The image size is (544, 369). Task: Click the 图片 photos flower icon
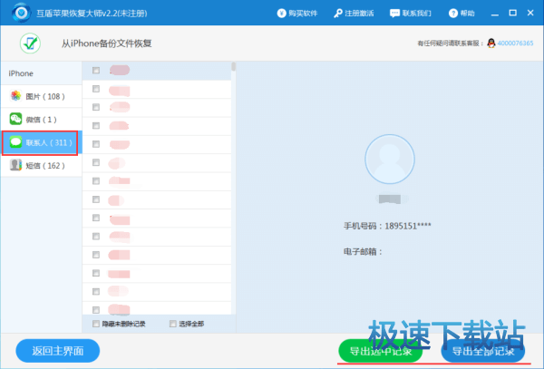15,96
